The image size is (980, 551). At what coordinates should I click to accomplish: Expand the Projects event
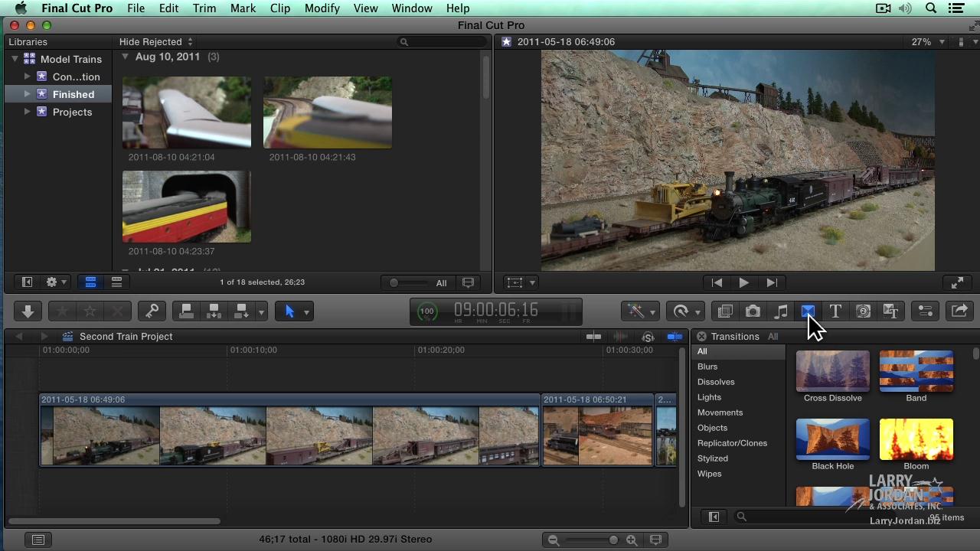coord(28,112)
